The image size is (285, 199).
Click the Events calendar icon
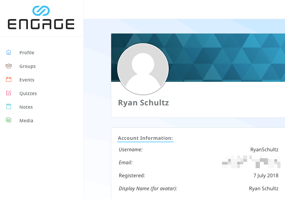(8, 80)
